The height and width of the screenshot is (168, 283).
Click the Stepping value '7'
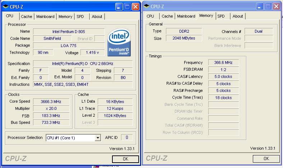pyautogui.click(x=123, y=70)
